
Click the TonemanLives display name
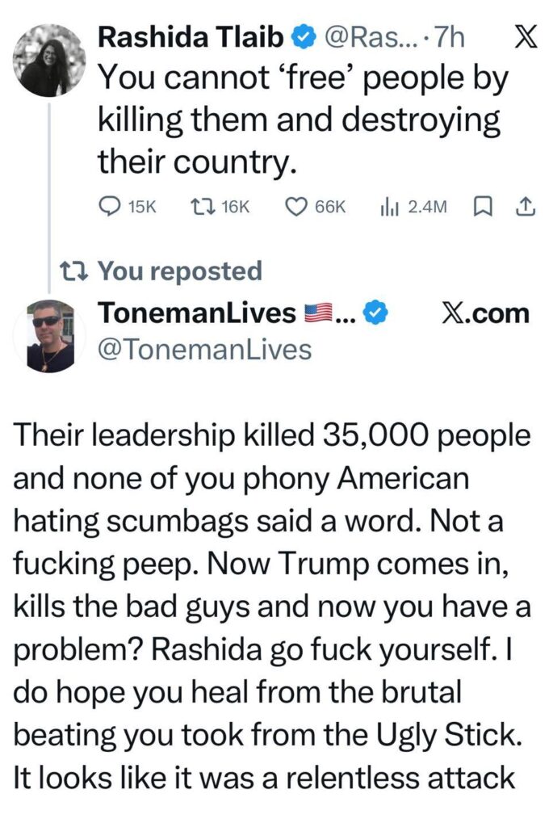(197, 313)
